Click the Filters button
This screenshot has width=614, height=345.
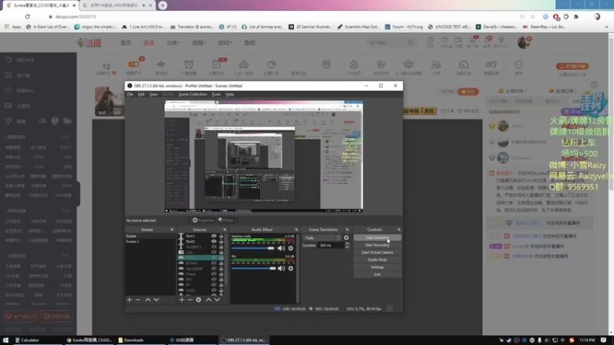(x=226, y=220)
